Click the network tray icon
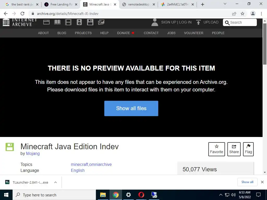This screenshot has height=200, width=267. 227,195
